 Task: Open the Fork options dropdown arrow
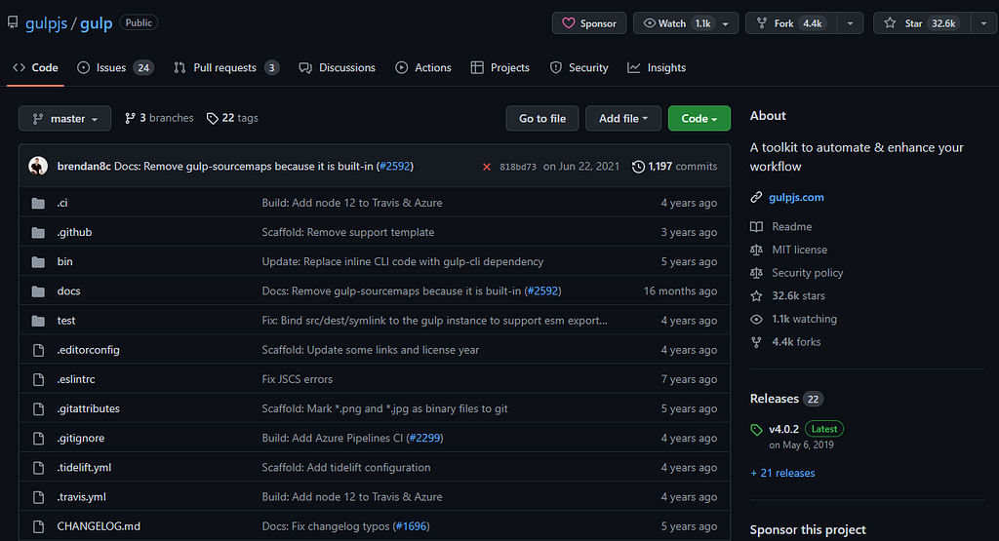tap(850, 23)
